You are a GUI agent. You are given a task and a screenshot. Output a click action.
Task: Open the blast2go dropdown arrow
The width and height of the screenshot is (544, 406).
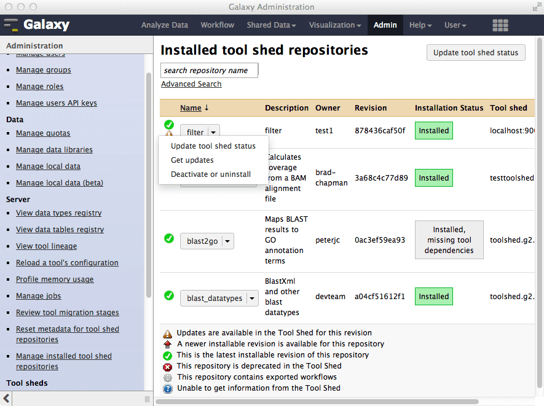[227, 241]
